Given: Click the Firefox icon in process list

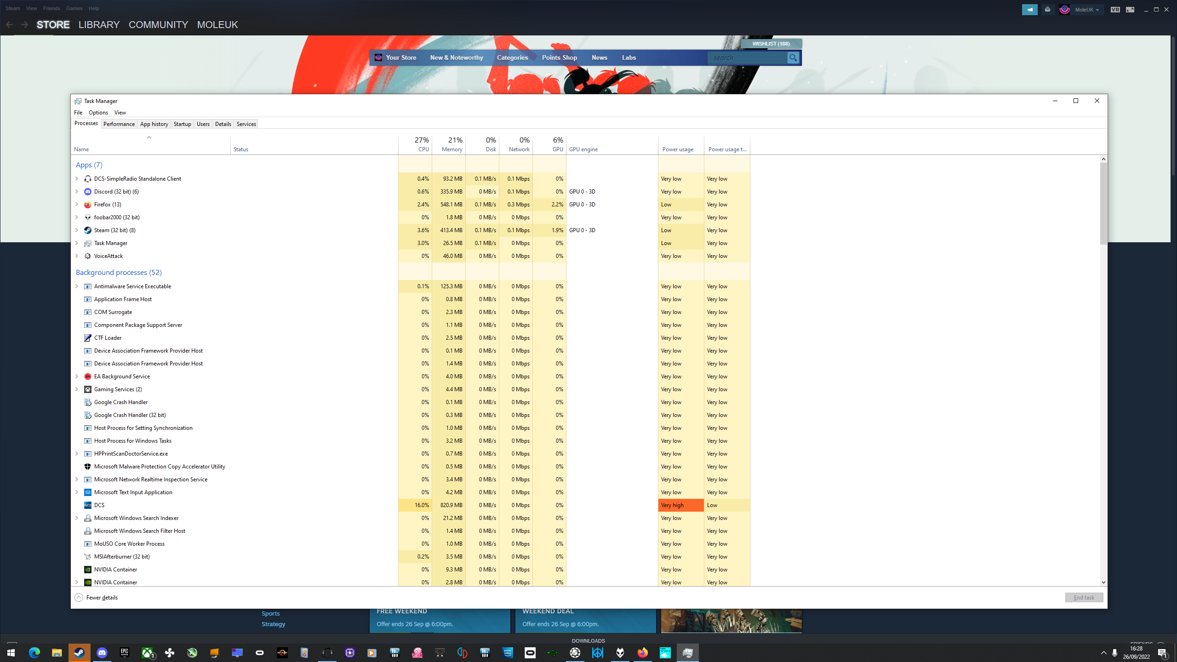Looking at the screenshot, I should (88, 205).
